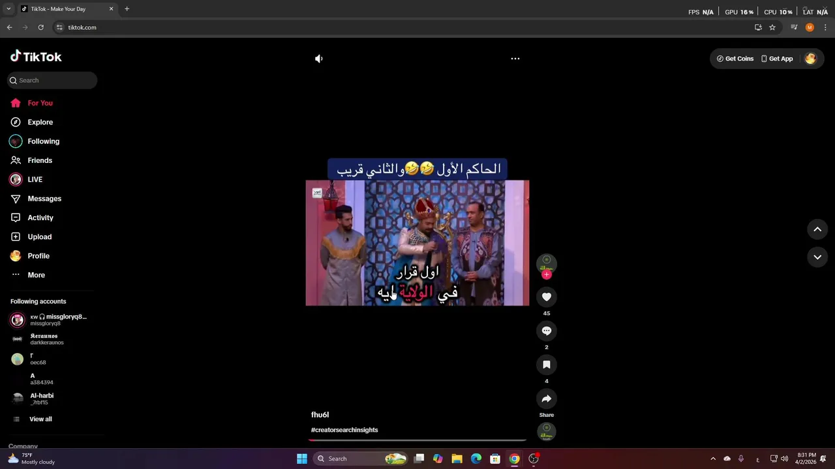Screen dimensions: 835x469
Task: Open File Explorer from the taskbar
Action: pos(457,459)
